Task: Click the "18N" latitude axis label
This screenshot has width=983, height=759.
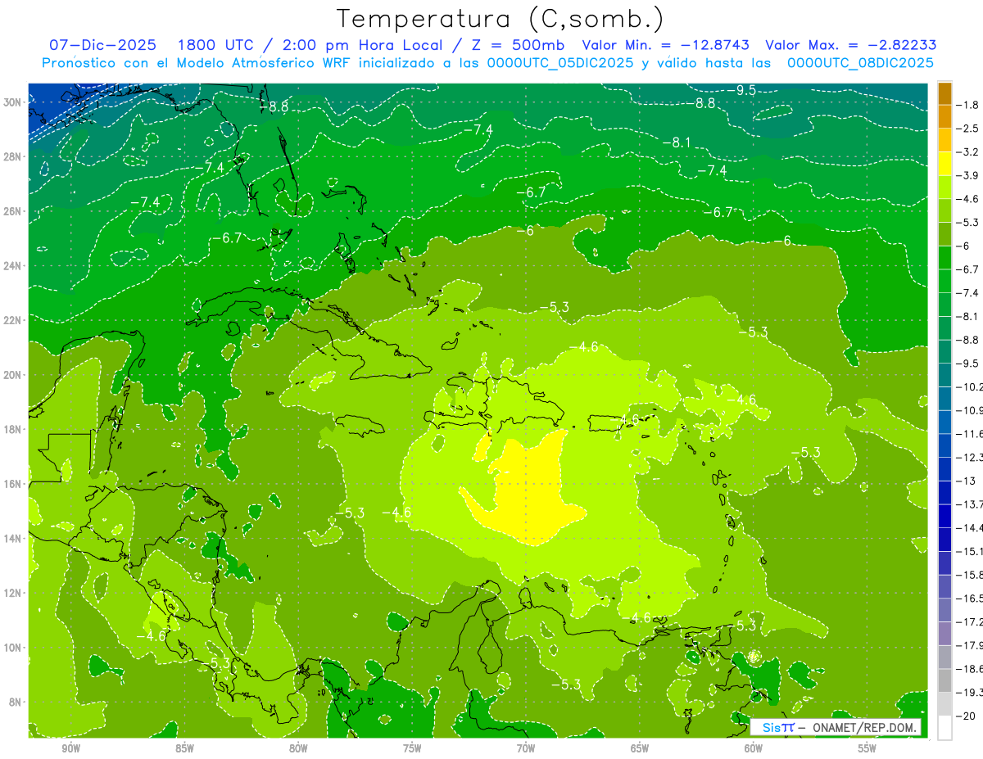Action: tap(13, 429)
